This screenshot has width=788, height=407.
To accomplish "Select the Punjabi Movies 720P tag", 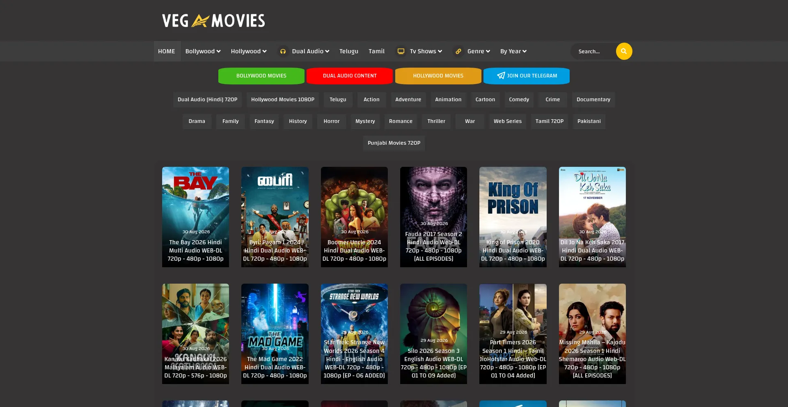I will tap(394, 143).
